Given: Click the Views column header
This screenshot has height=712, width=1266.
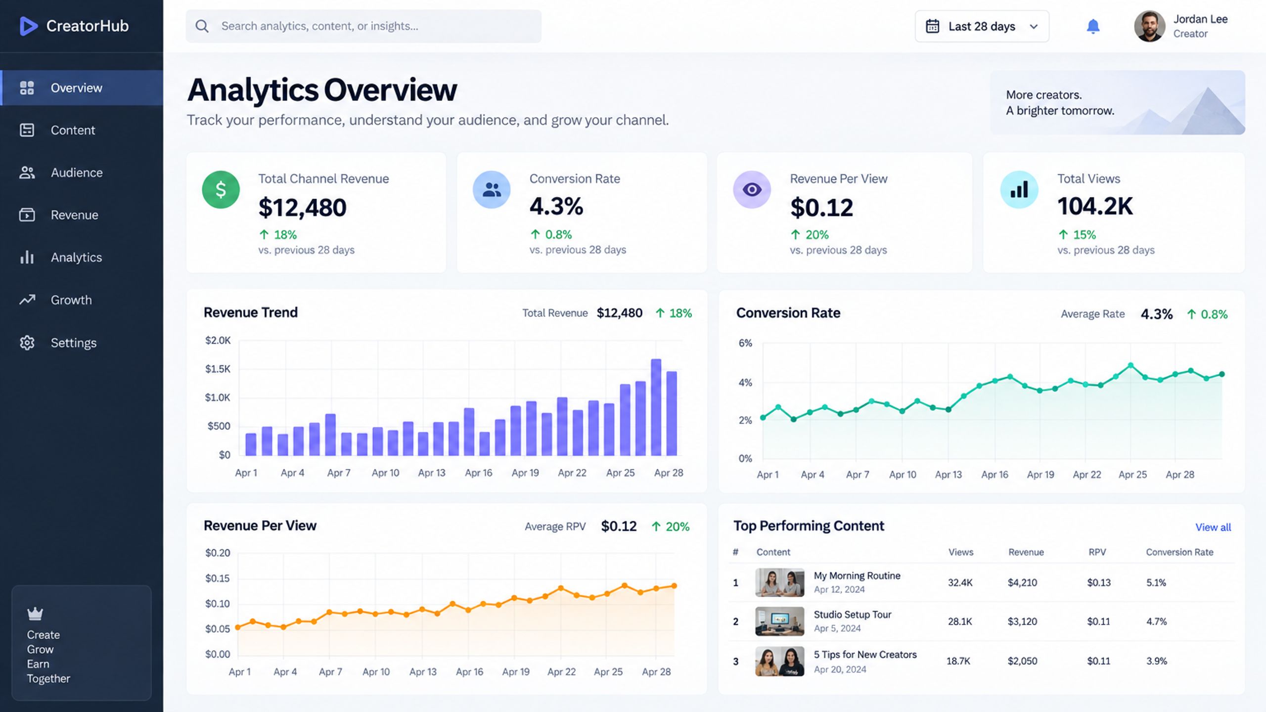Looking at the screenshot, I should point(961,552).
